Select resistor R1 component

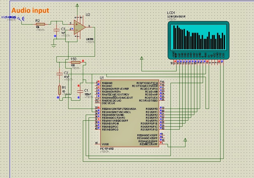(x=60, y=90)
